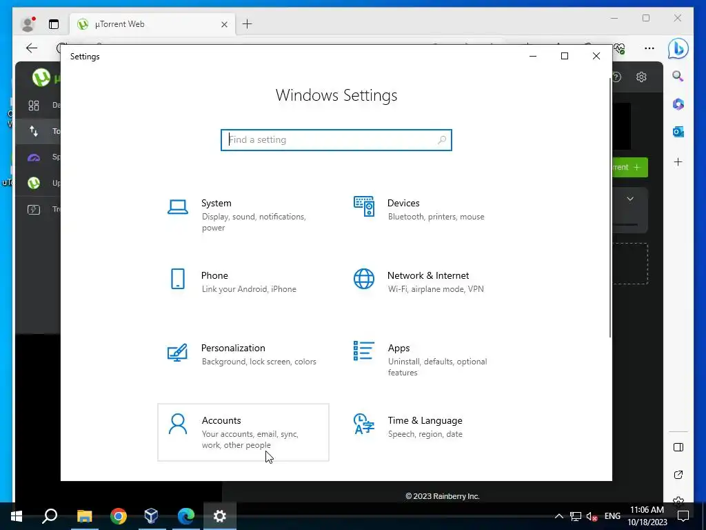Screen dimensions: 706x530
Task: Open µTorrent Speed sidebar icon
Action: [34, 157]
